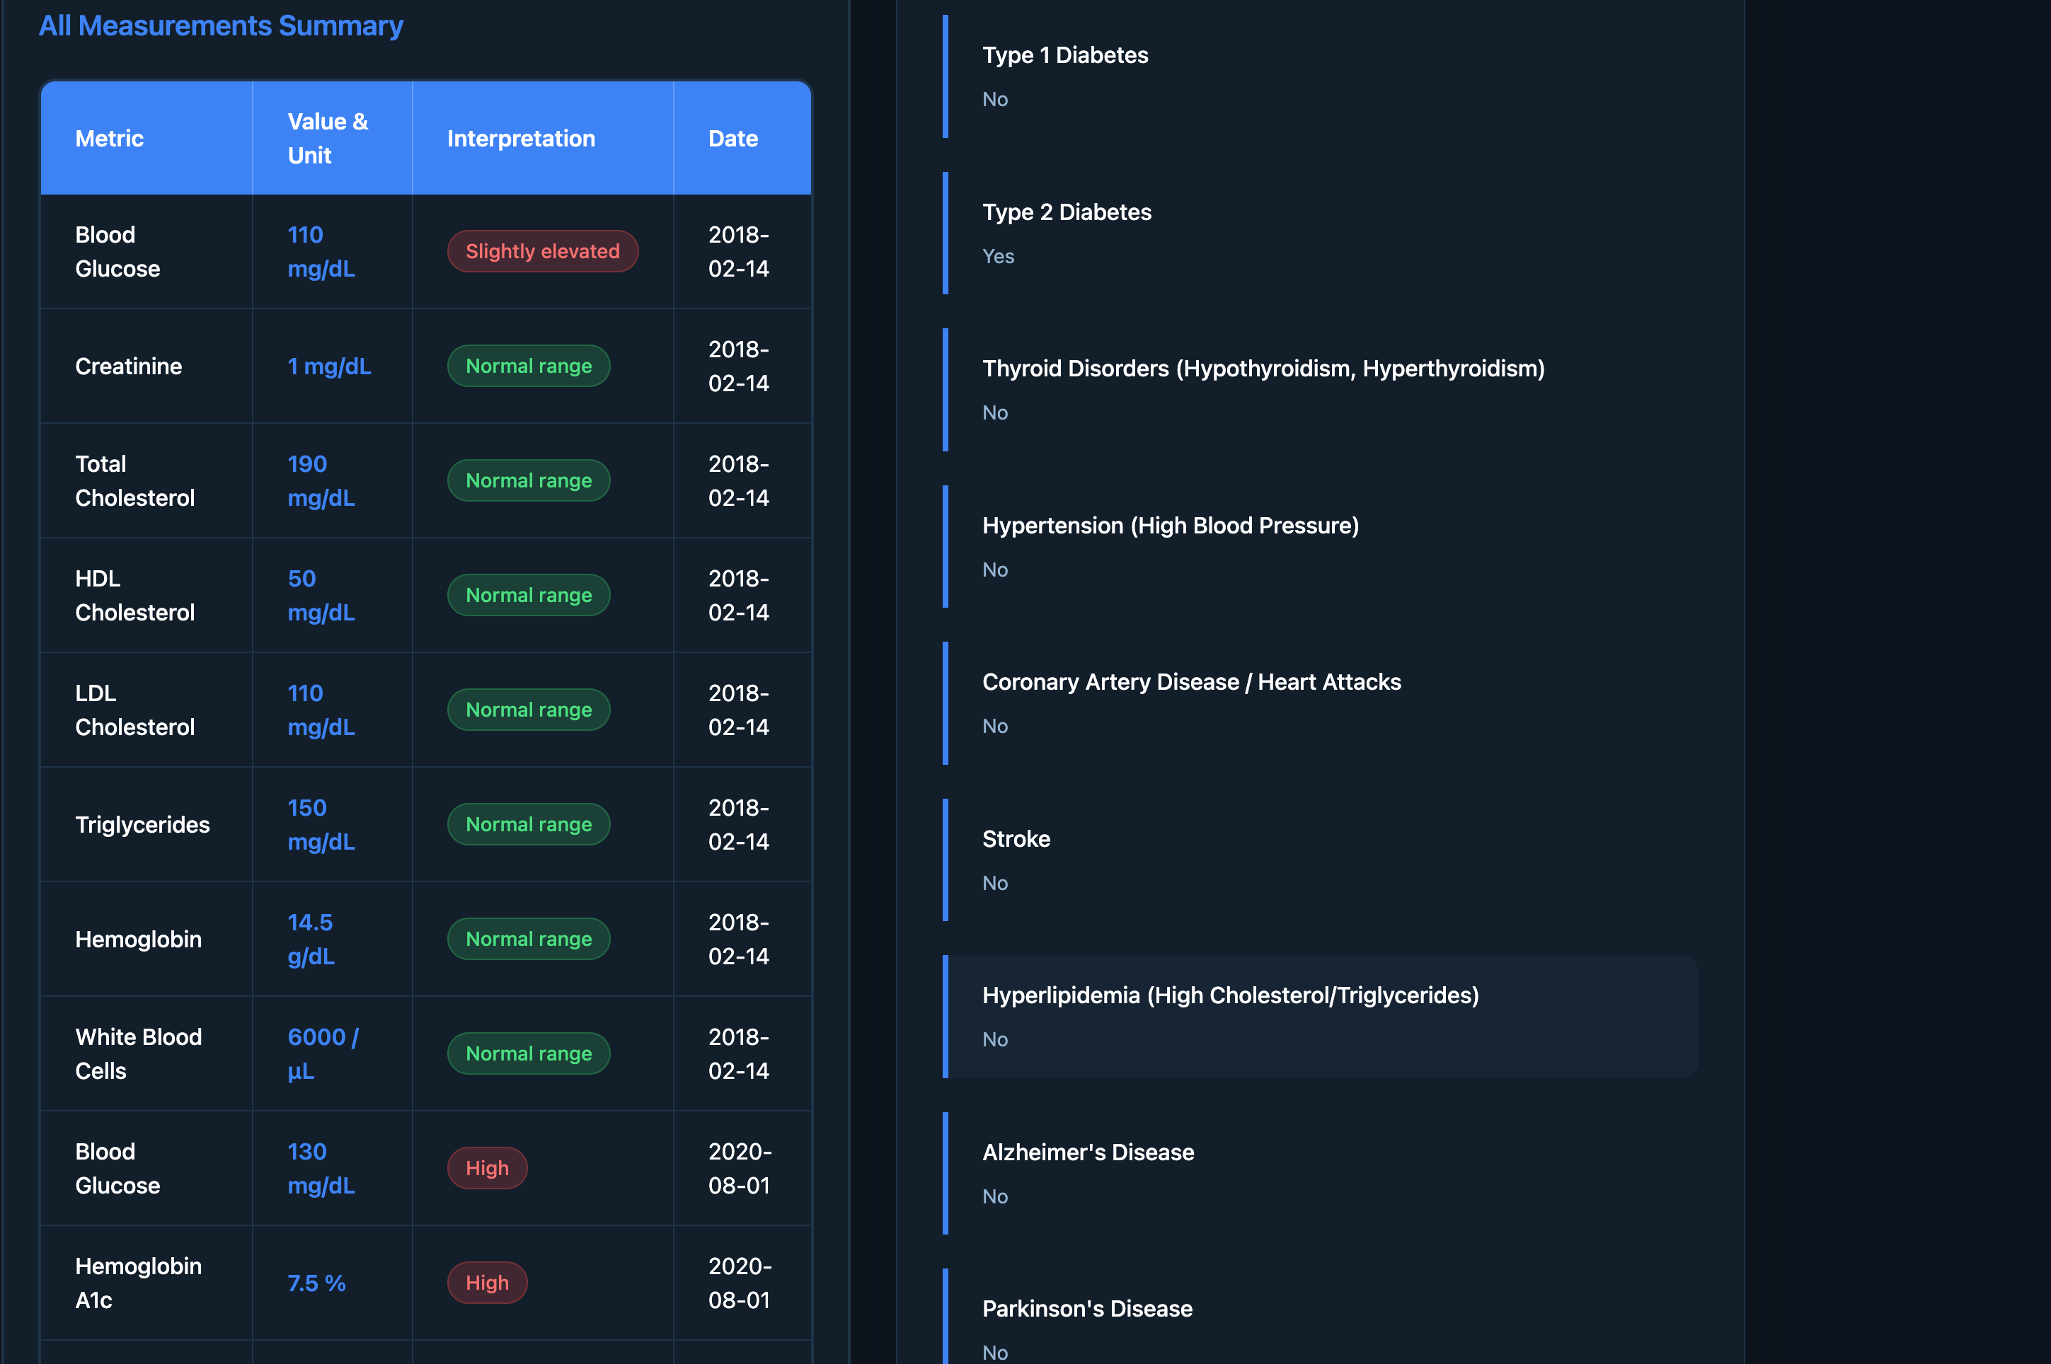Image resolution: width=2051 pixels, height=1364 pixels.
Task: Select the Type 1 Diabetes item
Action: pos(1065,56)
